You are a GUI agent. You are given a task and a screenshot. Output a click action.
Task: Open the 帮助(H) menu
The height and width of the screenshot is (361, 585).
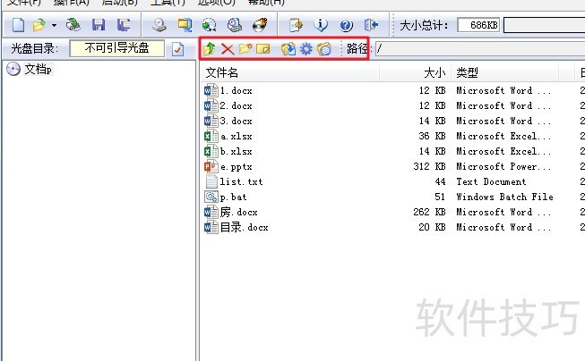tap(266, 2)
